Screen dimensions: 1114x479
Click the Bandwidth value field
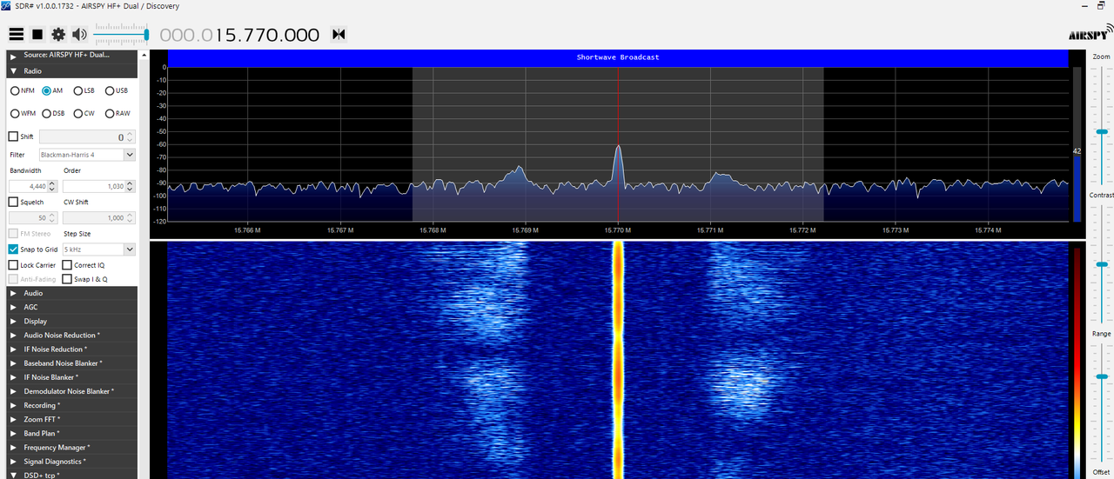tap(33, 186)
